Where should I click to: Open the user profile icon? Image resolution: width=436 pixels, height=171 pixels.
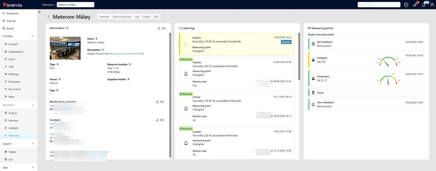click(x=432, y=4)
